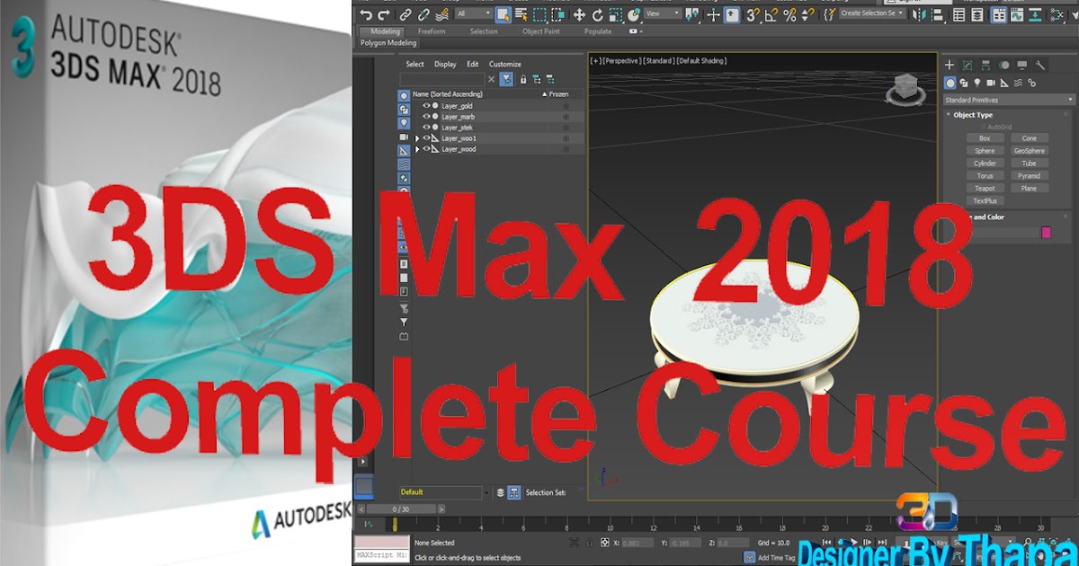
Task: Open the Create Selection Set dropdown
Action: coord(872,13)
